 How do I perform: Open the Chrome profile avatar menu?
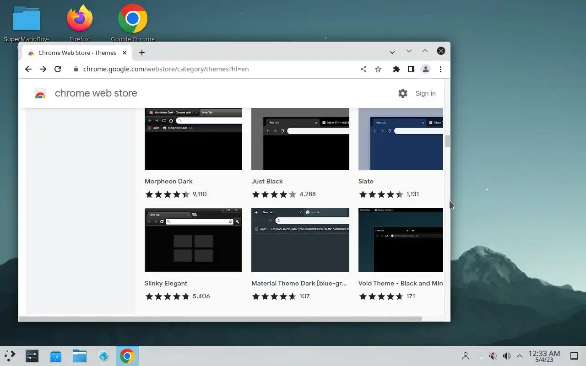tap(426, 69)
